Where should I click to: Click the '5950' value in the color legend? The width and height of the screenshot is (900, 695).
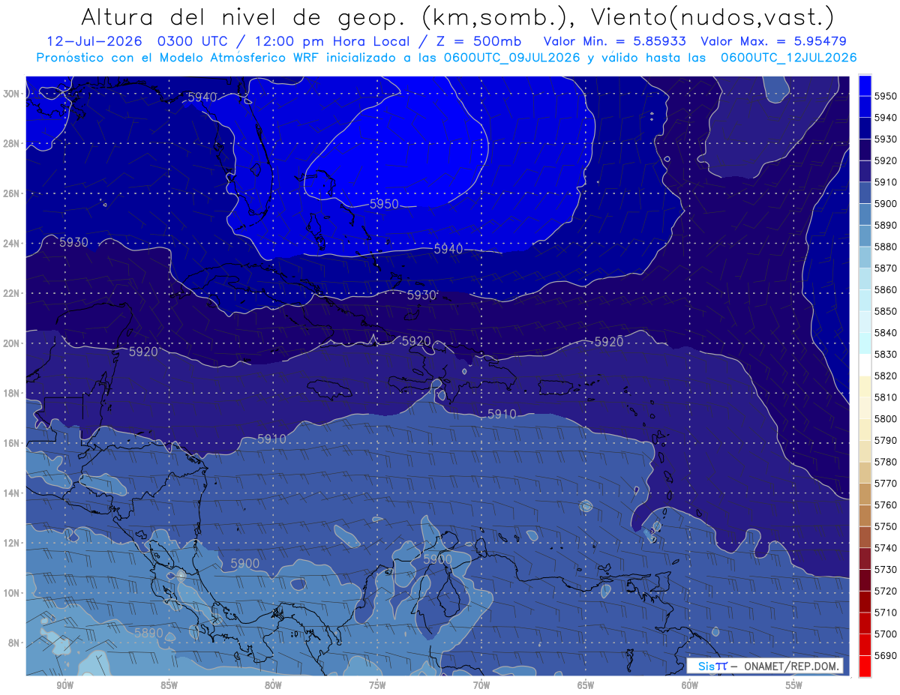pos(885,97)
